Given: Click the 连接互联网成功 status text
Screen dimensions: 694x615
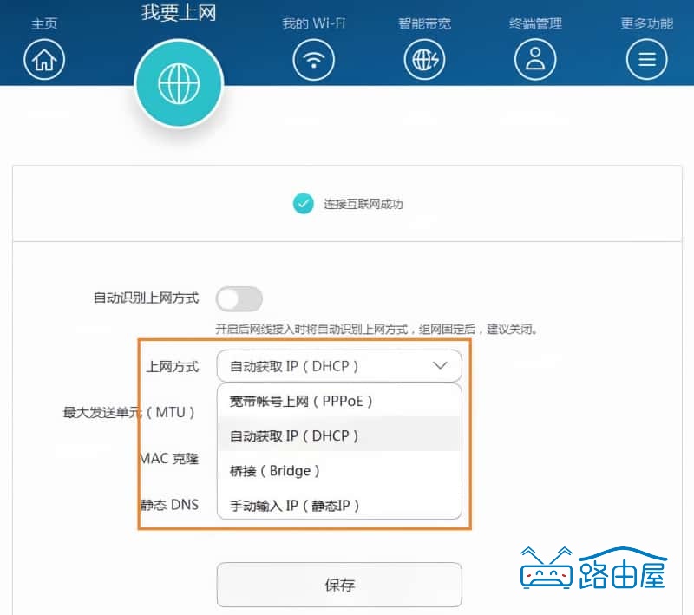Looking at the screenshot, I should 364,204.
